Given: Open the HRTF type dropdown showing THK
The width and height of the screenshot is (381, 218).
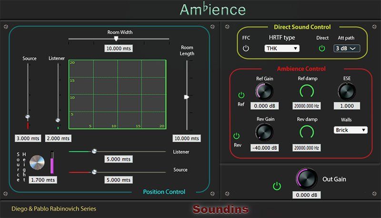Looking at the screenshot, I should [x=282, y=48].
